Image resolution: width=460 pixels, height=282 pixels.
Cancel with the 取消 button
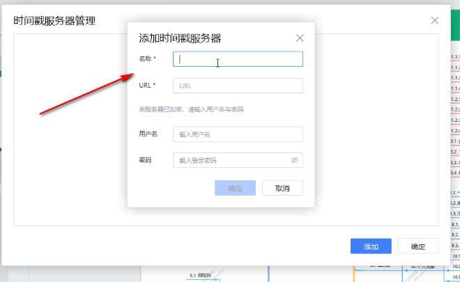(x=282, y=188)
